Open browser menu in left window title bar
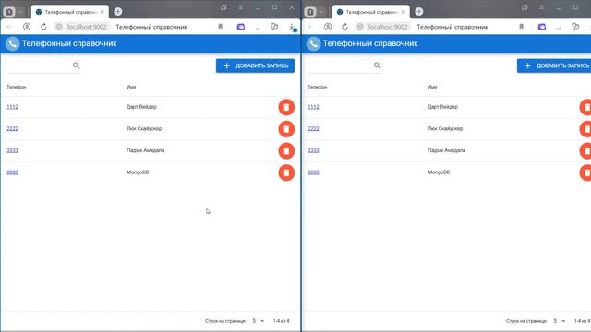 click(x=240, y=7)
